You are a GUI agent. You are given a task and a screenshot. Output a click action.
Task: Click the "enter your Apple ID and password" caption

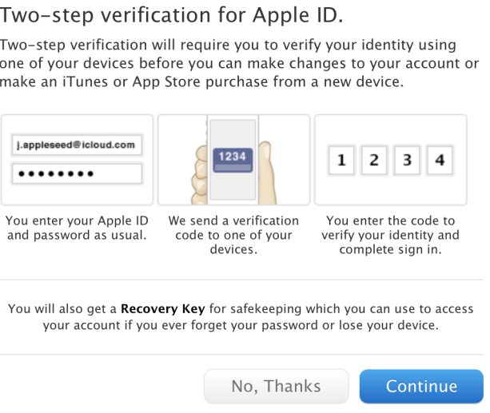tap(77, 228)
